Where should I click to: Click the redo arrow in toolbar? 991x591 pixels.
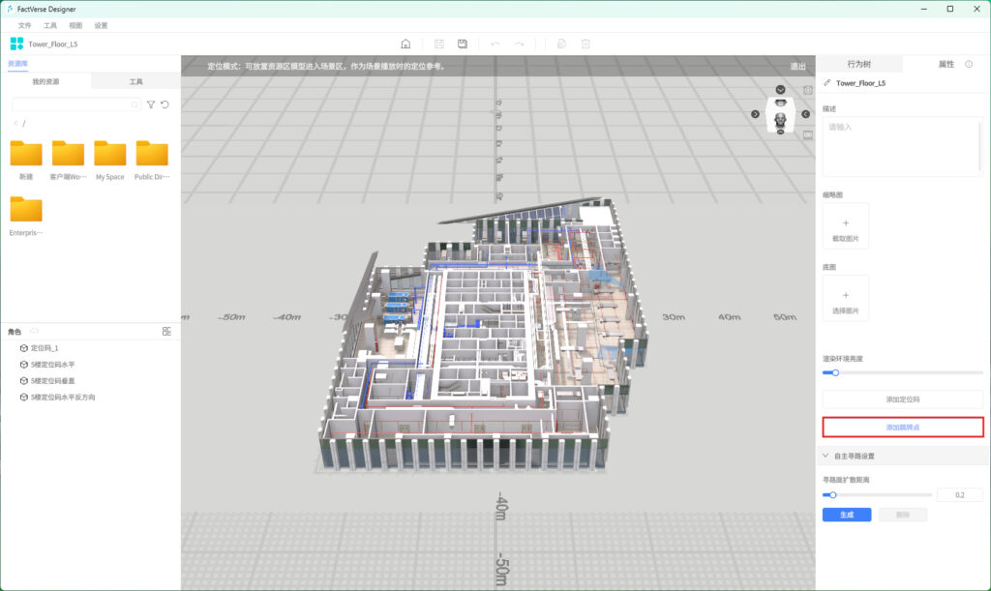click(x=519, y=44)
